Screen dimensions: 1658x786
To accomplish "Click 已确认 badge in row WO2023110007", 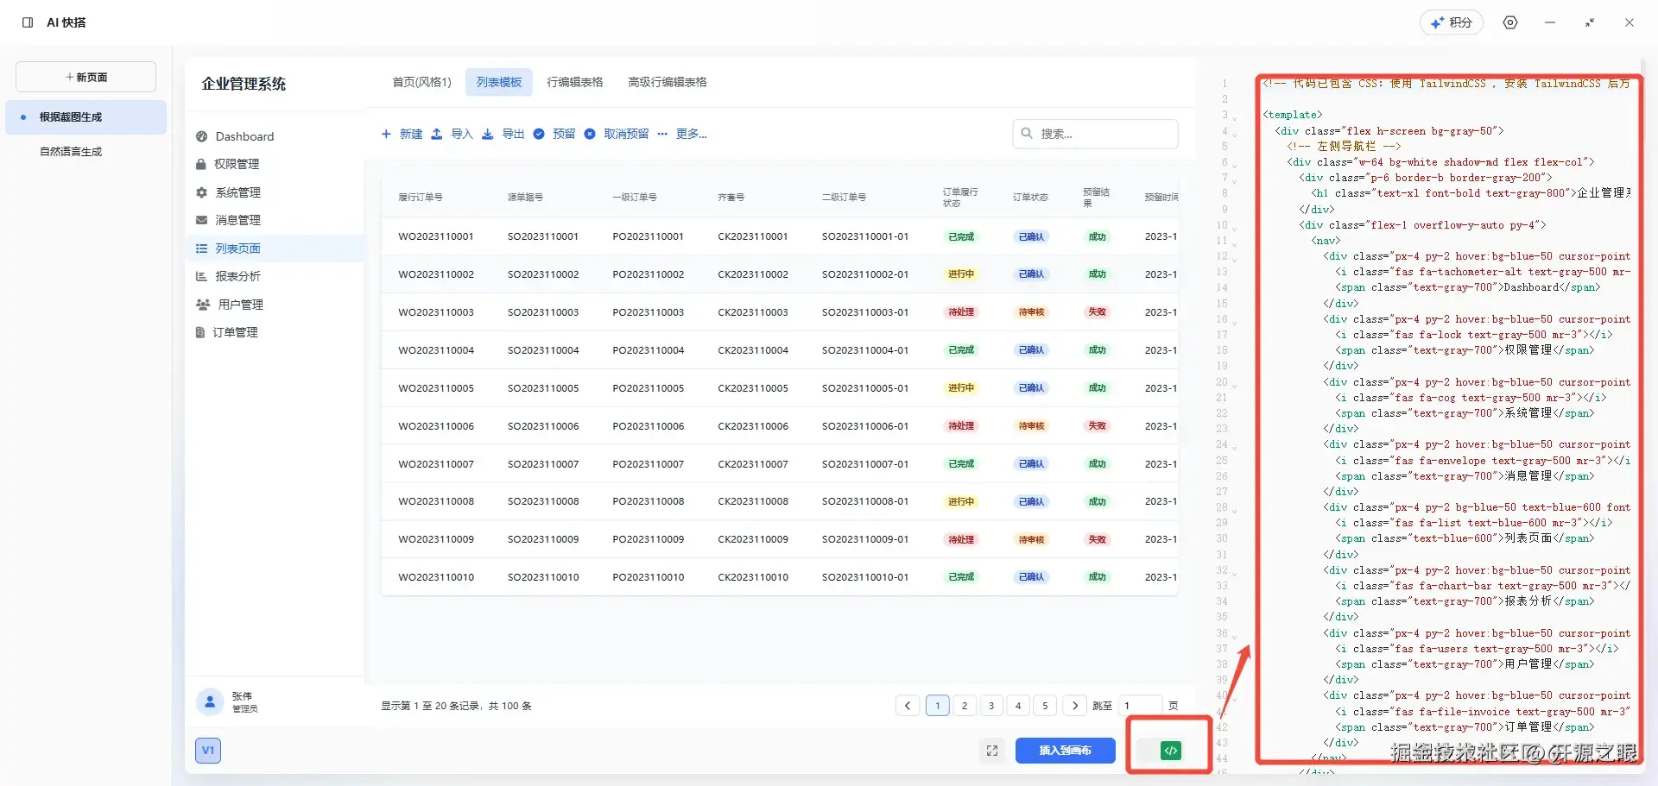I will (1031, 464).
